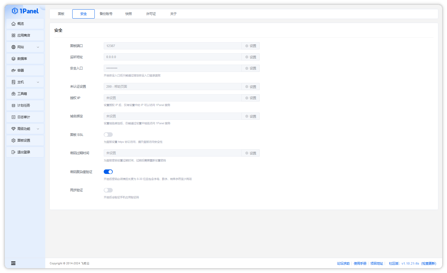
Task: Enable the 面板 SSL switch
Action: tap(108, 135)
